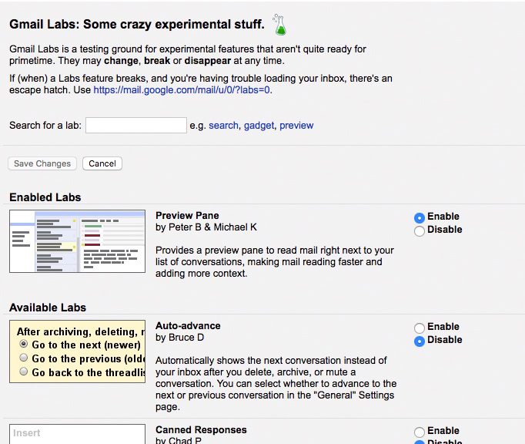This screenshot has height=444, width=525.
Task: Select Enable for Auto-advance
Action: [420, 328]
